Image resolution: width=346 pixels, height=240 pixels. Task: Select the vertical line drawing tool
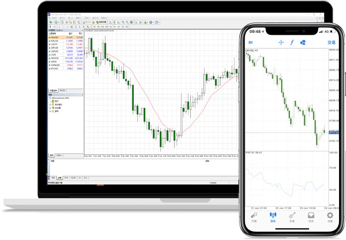click(x=59, y=26)
